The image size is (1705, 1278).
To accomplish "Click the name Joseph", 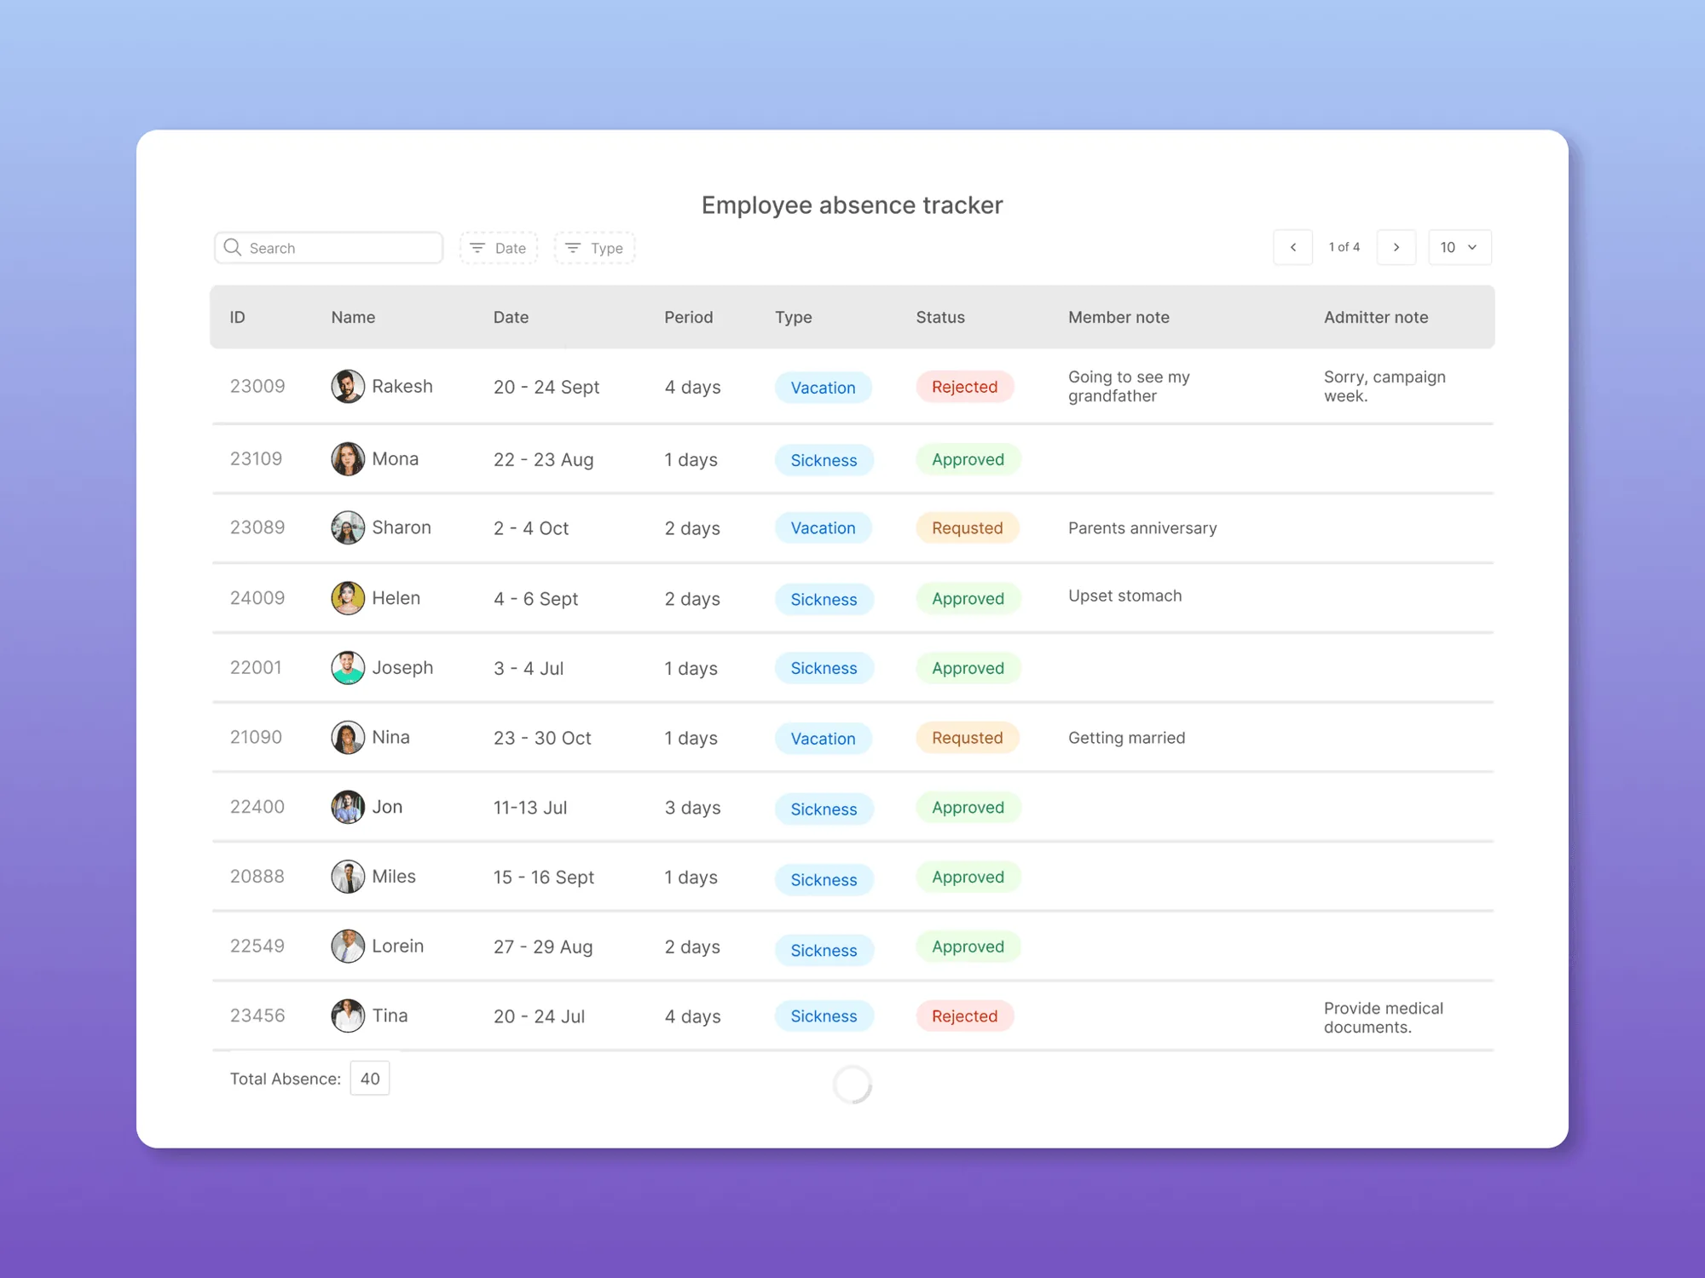I will [x=402, y=668].
